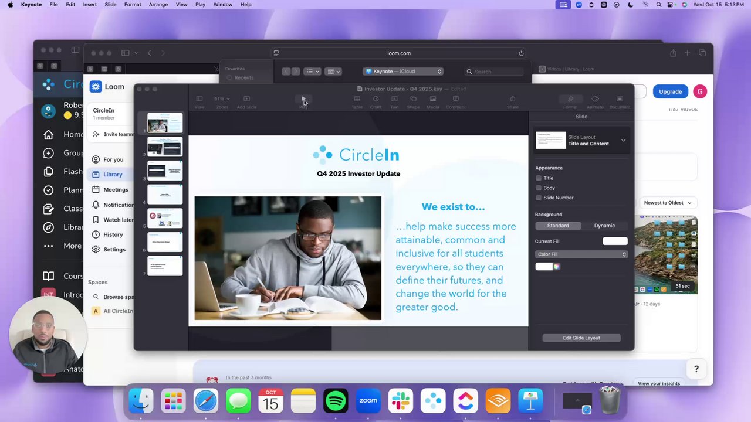Select slide 1 thumbnail in navigator
Image resolution: width=751 pixels, height=422 pixels.
165,123
